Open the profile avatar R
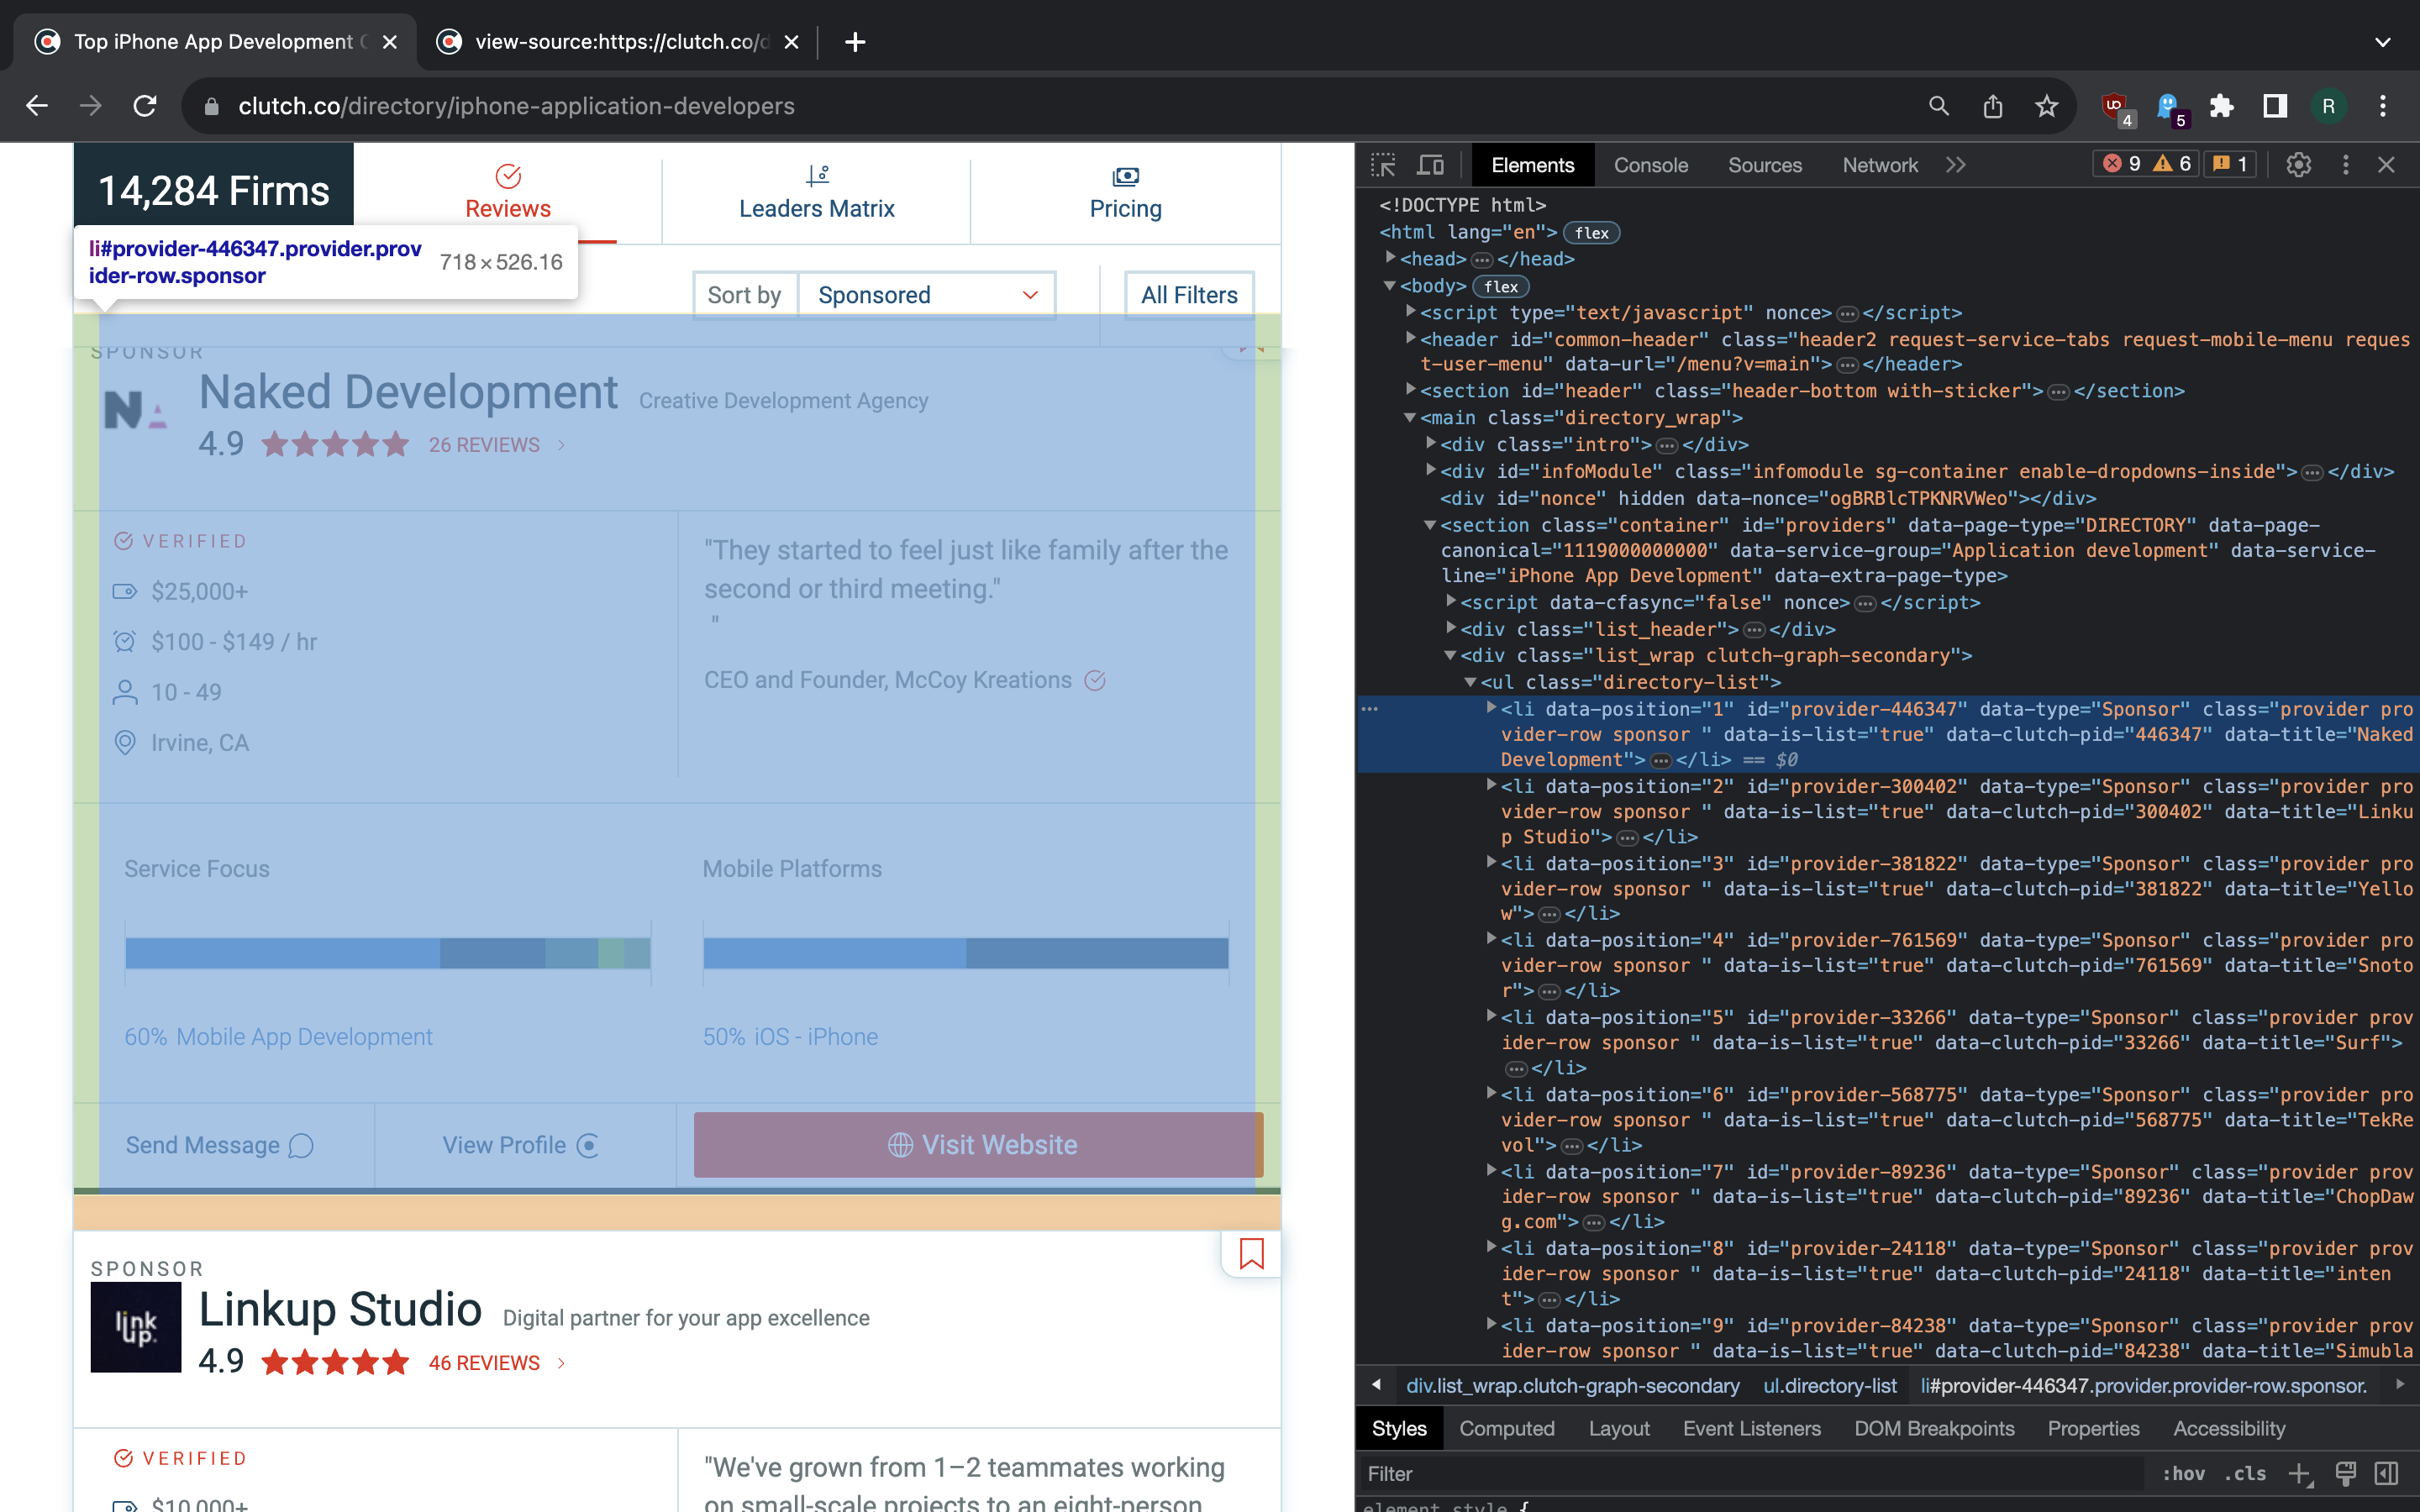The image size is (2420, 1512). pyautogui.click(x=2329, y=106)
